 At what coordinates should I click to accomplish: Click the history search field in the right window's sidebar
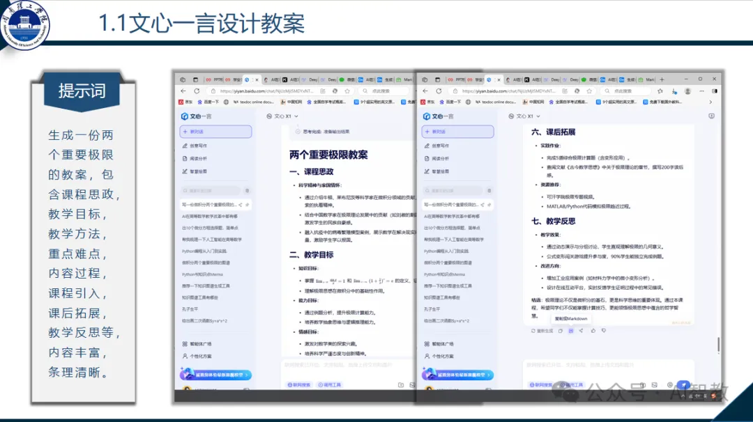tap(453, 190)
